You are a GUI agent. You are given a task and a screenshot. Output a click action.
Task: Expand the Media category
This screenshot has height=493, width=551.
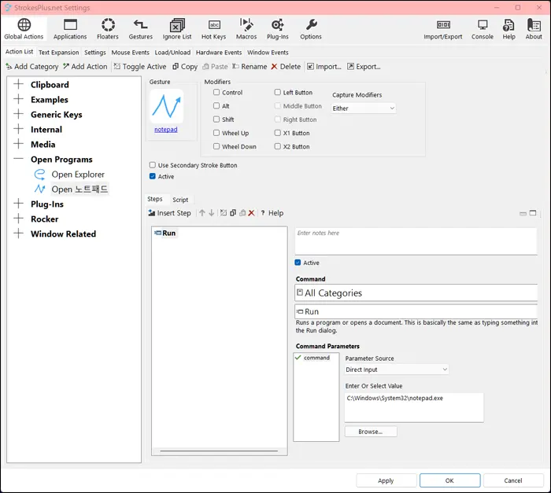click(18, 144)
